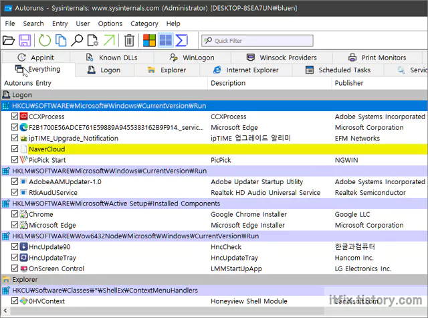Click the Microsoft Edge installer entry icon
Image resolution: width=428 pixels, height=318 pixels.
[24, 225]
